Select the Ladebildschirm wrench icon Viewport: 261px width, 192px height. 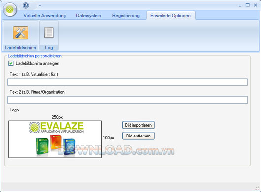pos(21,32)
